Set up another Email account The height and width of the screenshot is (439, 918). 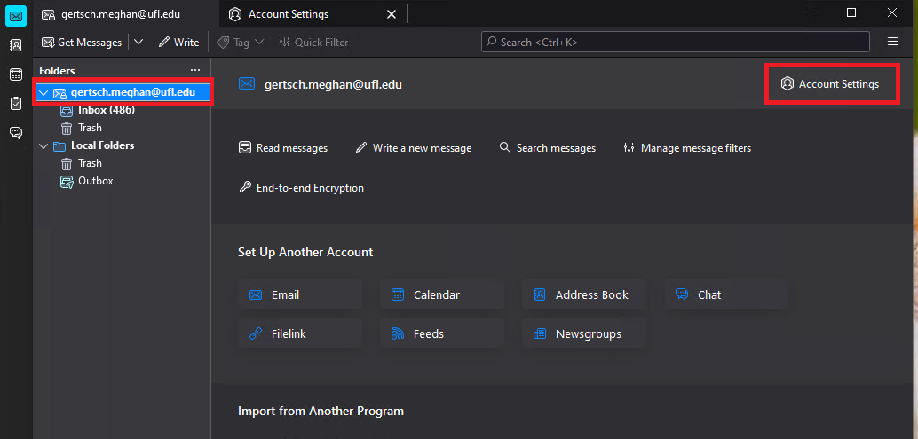[300, 294]
